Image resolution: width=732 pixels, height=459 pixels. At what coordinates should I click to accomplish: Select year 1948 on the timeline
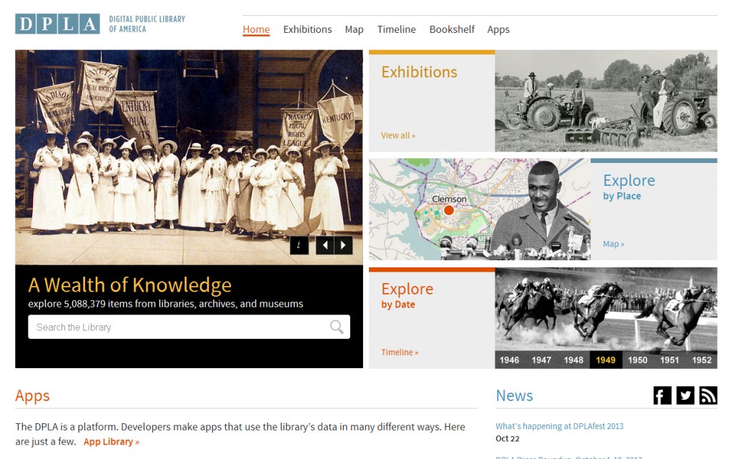[x=573, y=360]
